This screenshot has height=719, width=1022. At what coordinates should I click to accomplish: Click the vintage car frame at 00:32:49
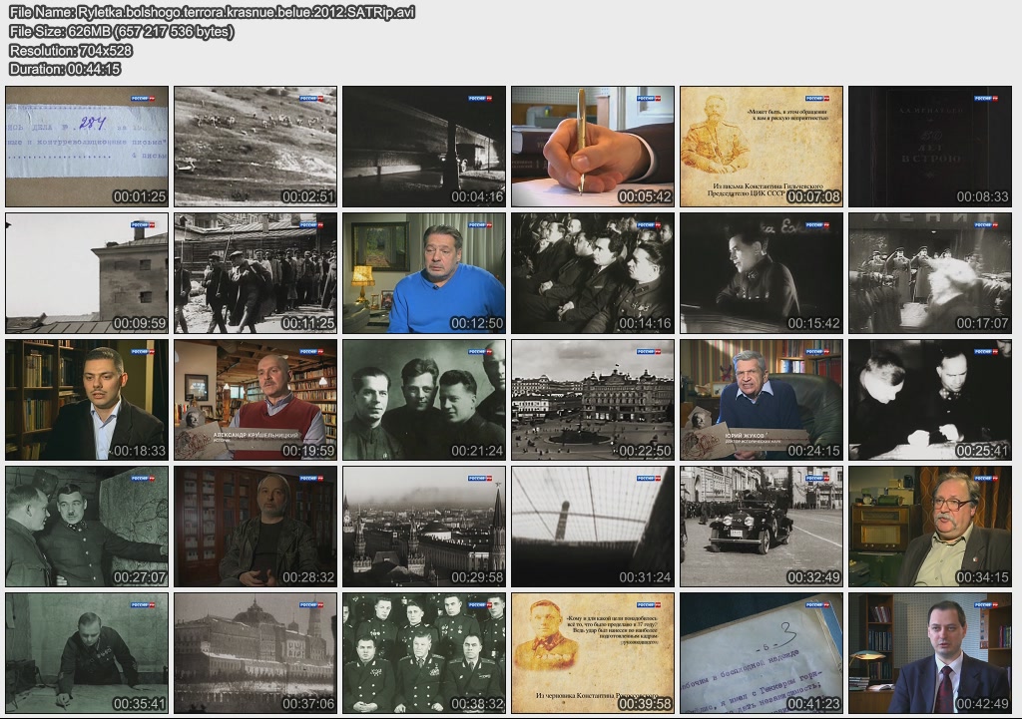tap(762, 527)
